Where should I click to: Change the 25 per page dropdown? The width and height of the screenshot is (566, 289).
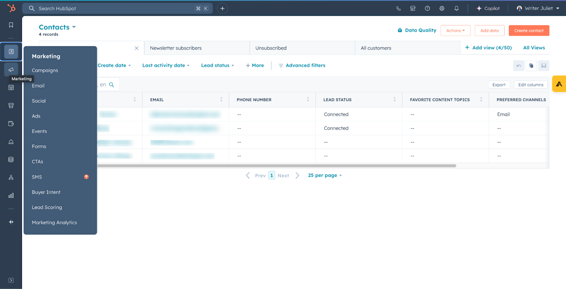pyautogui.click(x=325, y=175)
